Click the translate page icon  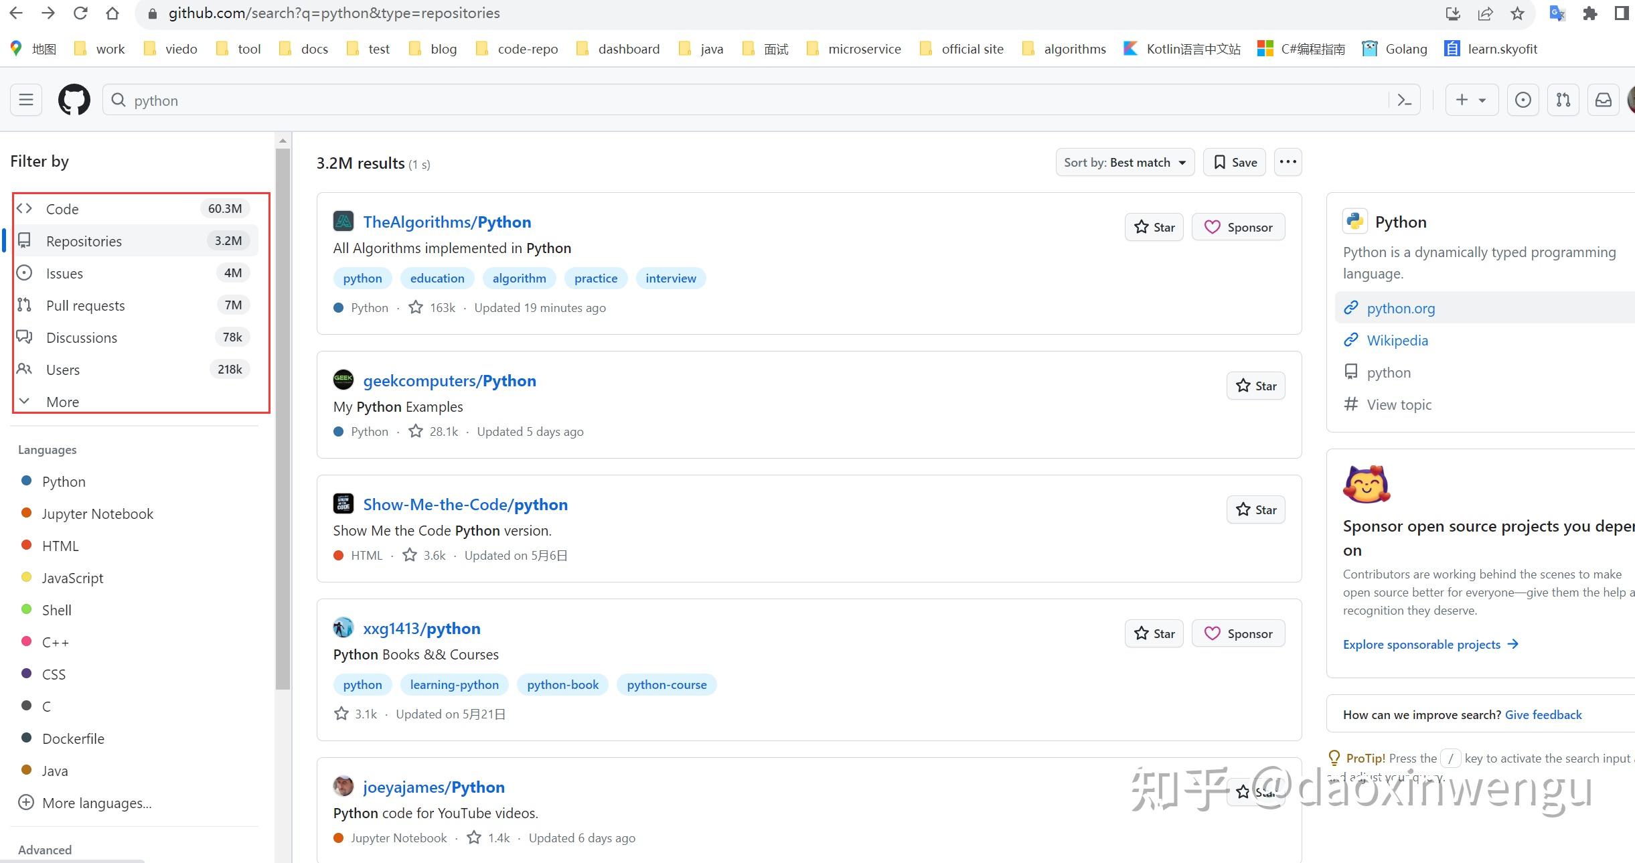pyautogui.click(x=1557, y=13)
